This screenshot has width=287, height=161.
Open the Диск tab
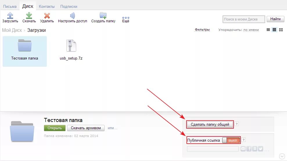coord(28,6)
